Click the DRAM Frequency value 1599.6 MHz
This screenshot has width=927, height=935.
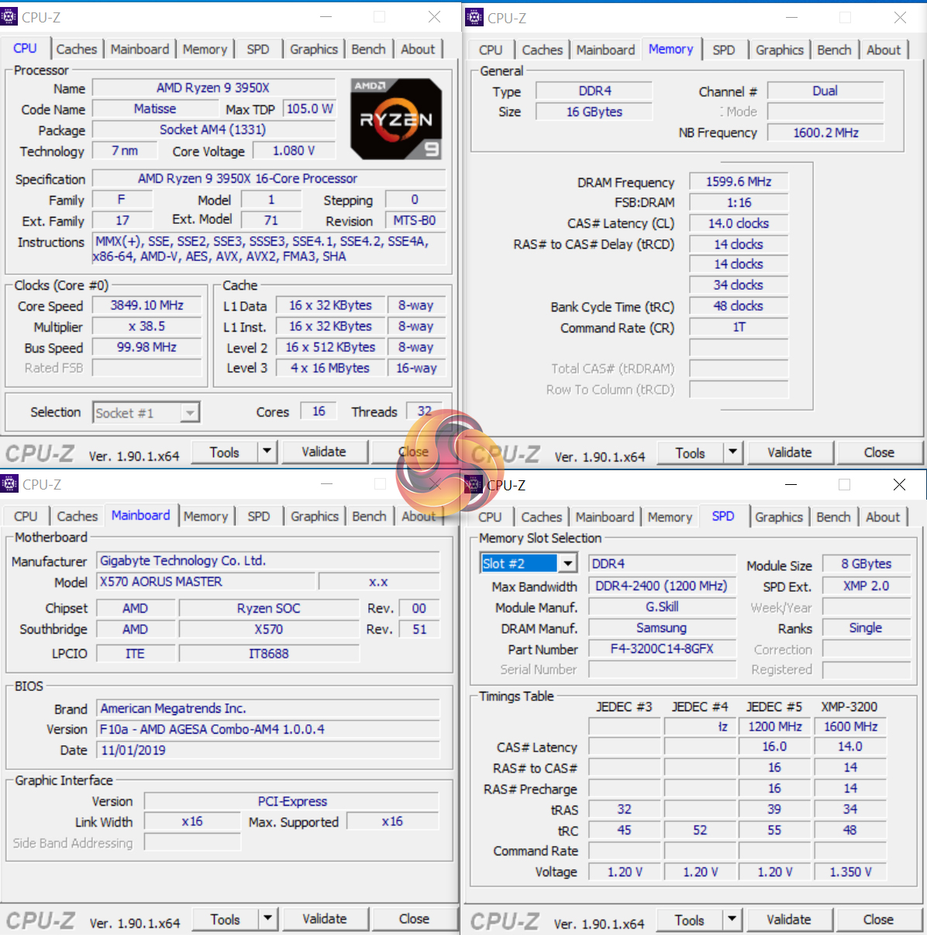pos(739,181)
